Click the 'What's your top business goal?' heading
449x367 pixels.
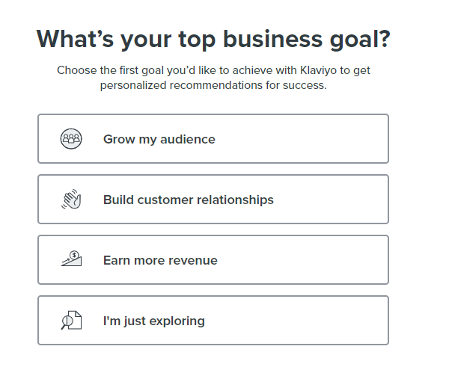pos(213,40)
